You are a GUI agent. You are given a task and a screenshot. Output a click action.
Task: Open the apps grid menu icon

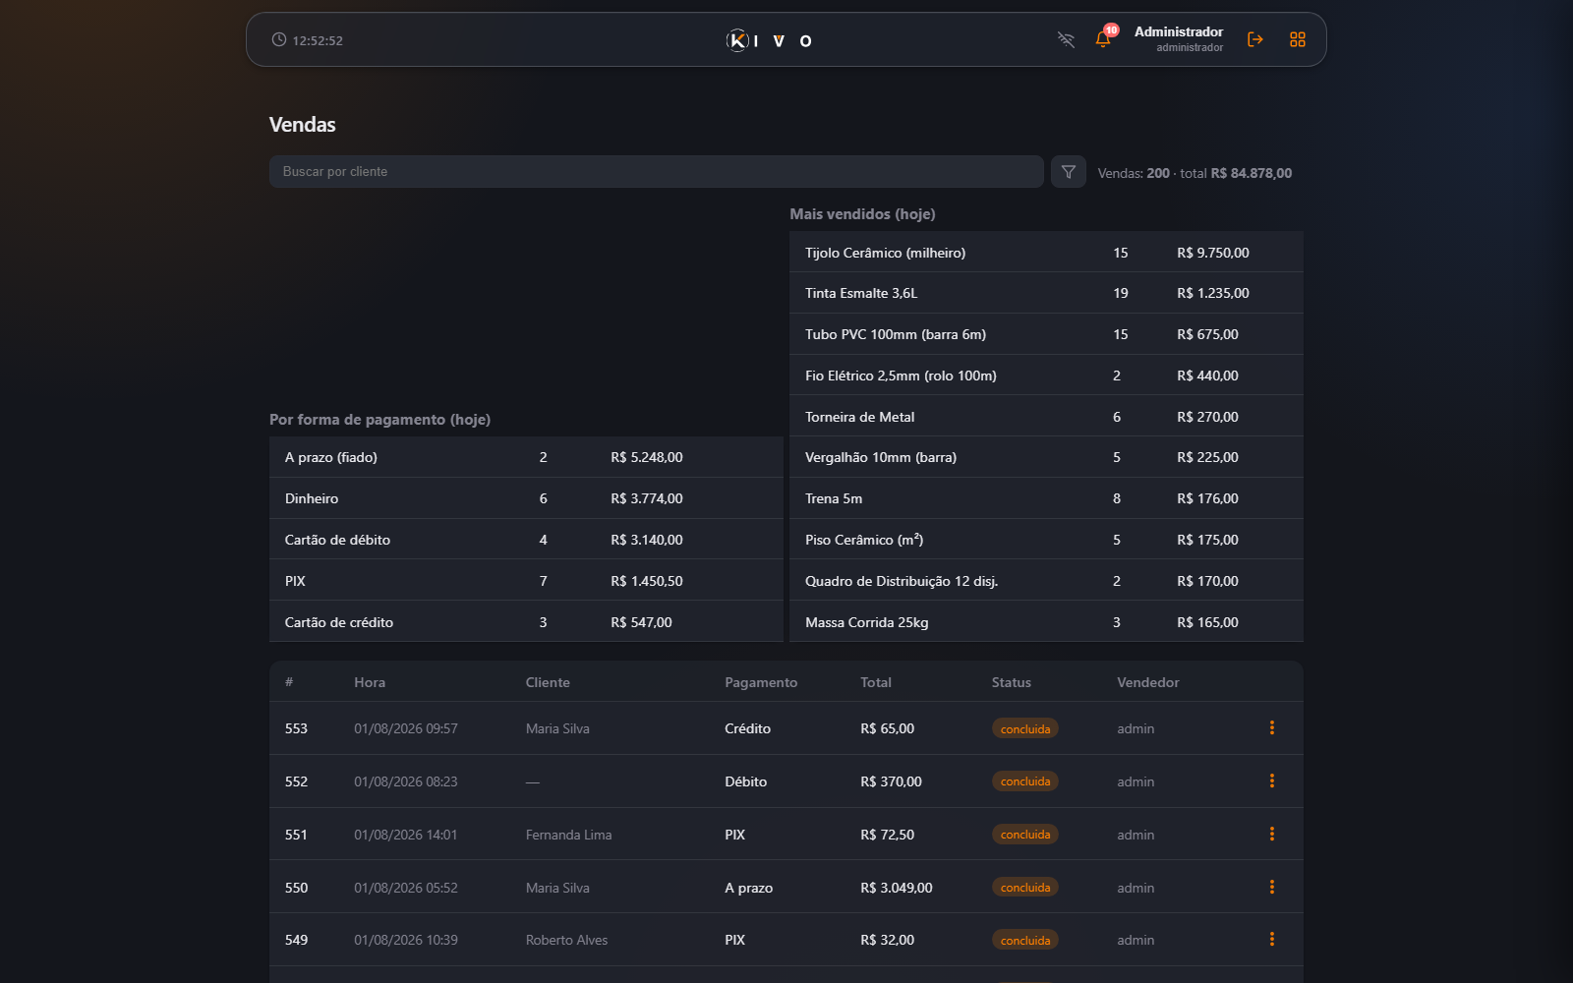1298,39
